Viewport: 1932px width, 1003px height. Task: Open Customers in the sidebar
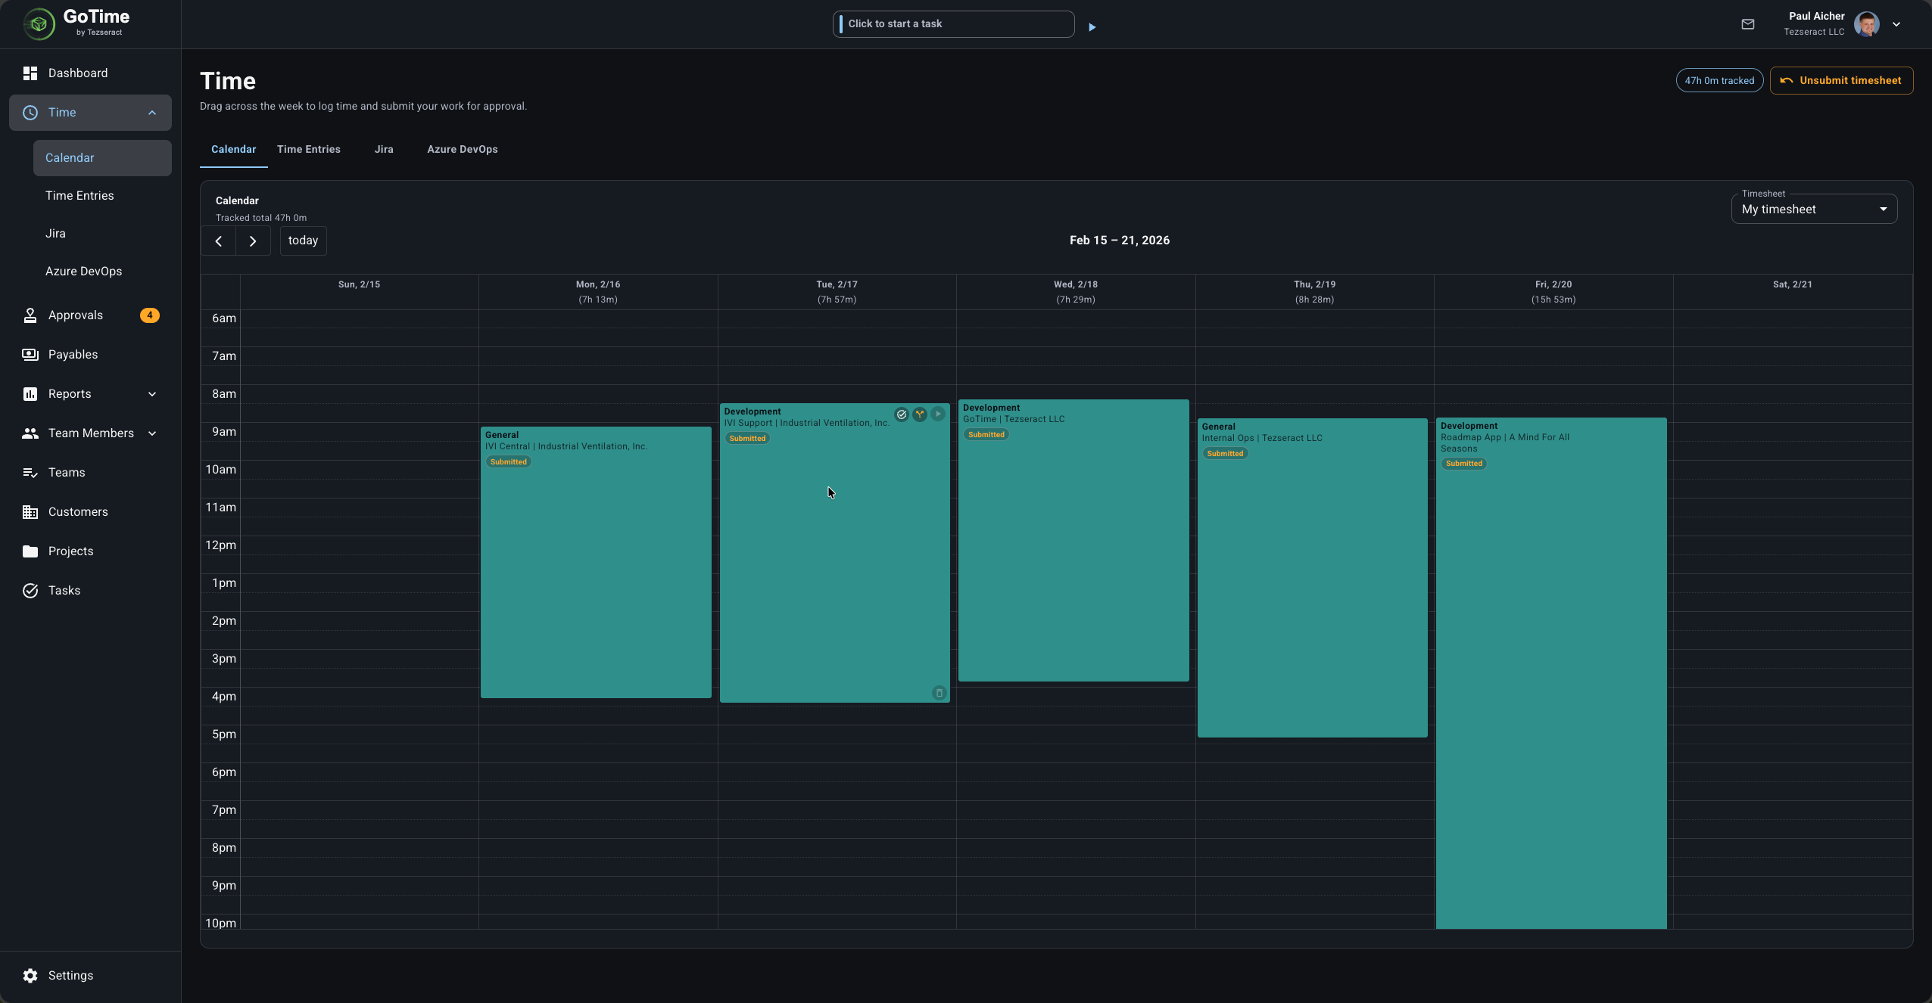pyautogui.click(x=91, y=512)
